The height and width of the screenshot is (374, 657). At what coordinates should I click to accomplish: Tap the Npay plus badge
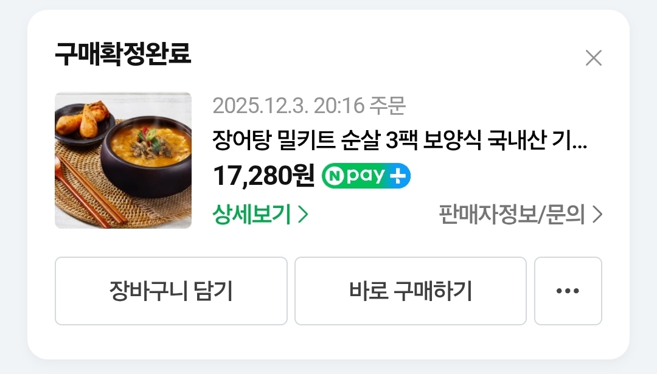[x=366, y=176]
